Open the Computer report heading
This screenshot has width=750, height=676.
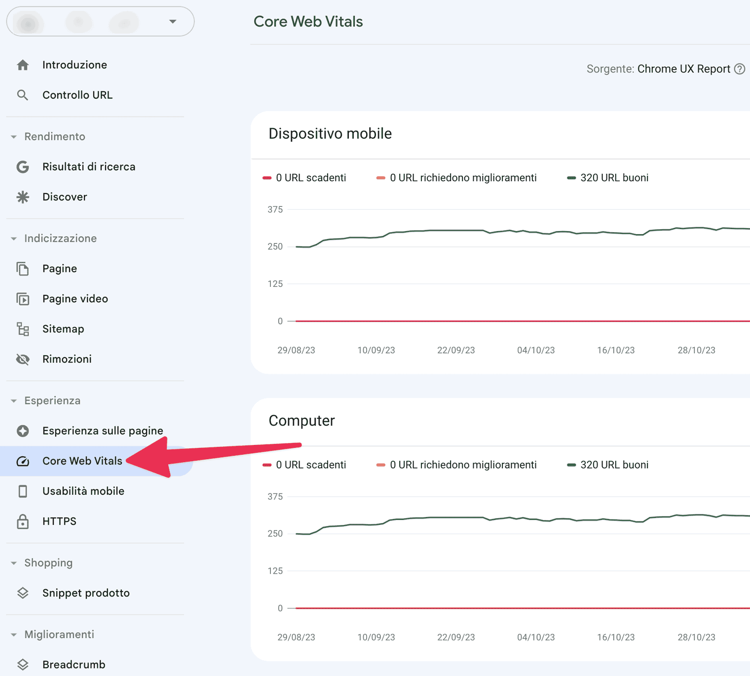click(301, 421)
